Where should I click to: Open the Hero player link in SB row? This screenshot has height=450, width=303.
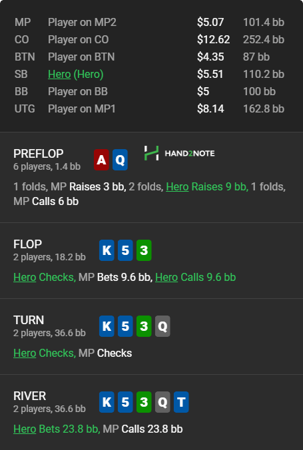[x=59, y=75]
